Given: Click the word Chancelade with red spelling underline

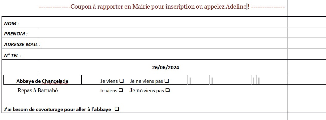Looking at the screenshot, I should click(x=55, y=81).
